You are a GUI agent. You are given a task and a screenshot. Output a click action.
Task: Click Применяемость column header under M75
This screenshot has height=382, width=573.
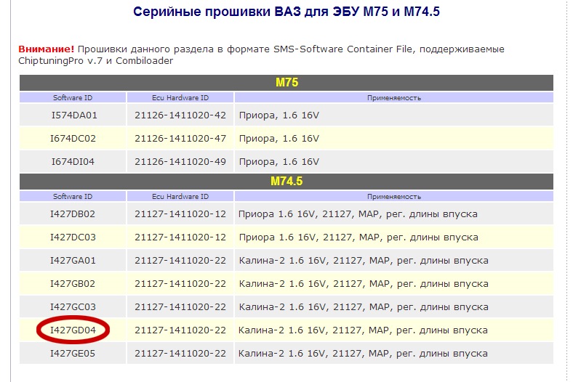393,97
